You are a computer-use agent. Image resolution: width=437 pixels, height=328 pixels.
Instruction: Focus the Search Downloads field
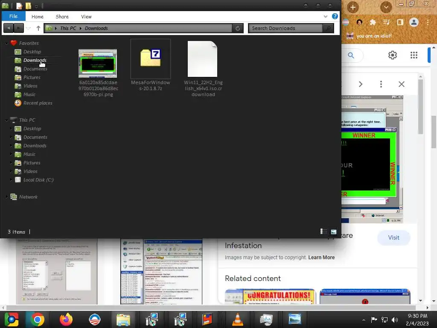(285, 28)
